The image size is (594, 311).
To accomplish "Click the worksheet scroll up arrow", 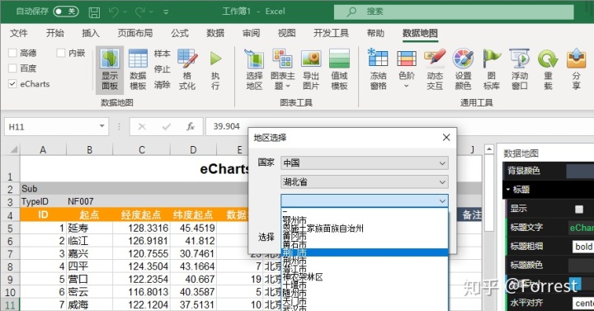I will tap(489, 149).
